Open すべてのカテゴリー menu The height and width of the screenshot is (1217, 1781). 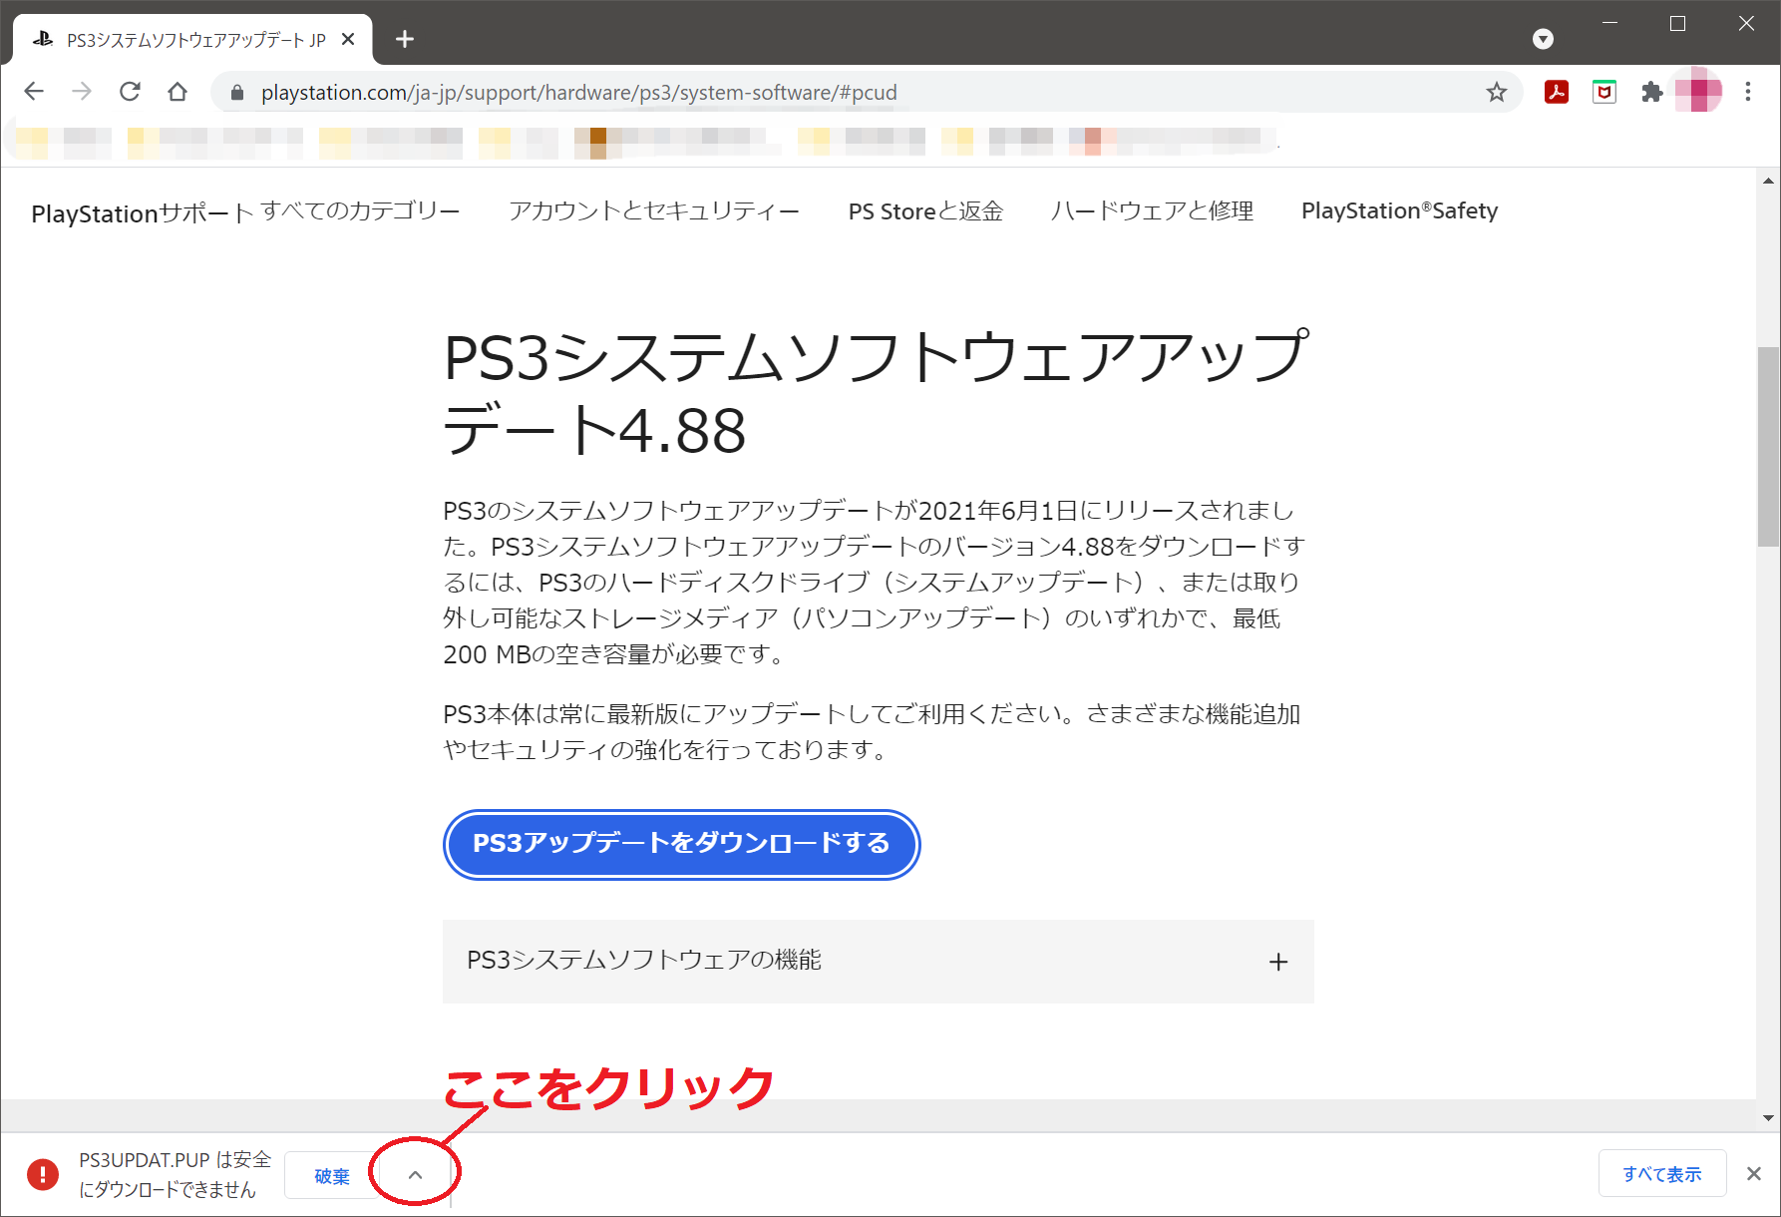[360, 210]
